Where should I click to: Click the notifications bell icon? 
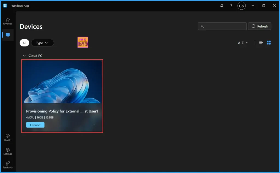[222, 6]
